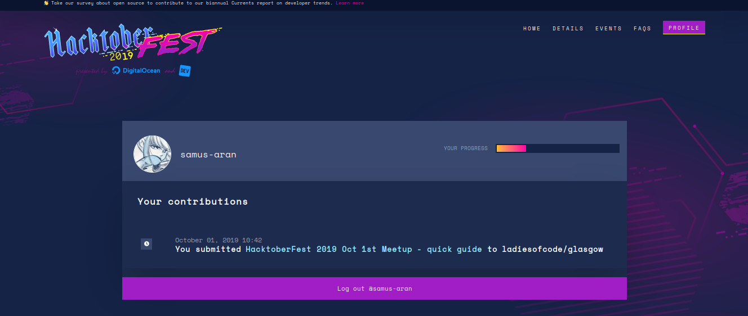Image resolution: width=748 pixels, height=316 pixels.
Task: Open the DigitalOcean sponsor logo link
Action: 136,71
